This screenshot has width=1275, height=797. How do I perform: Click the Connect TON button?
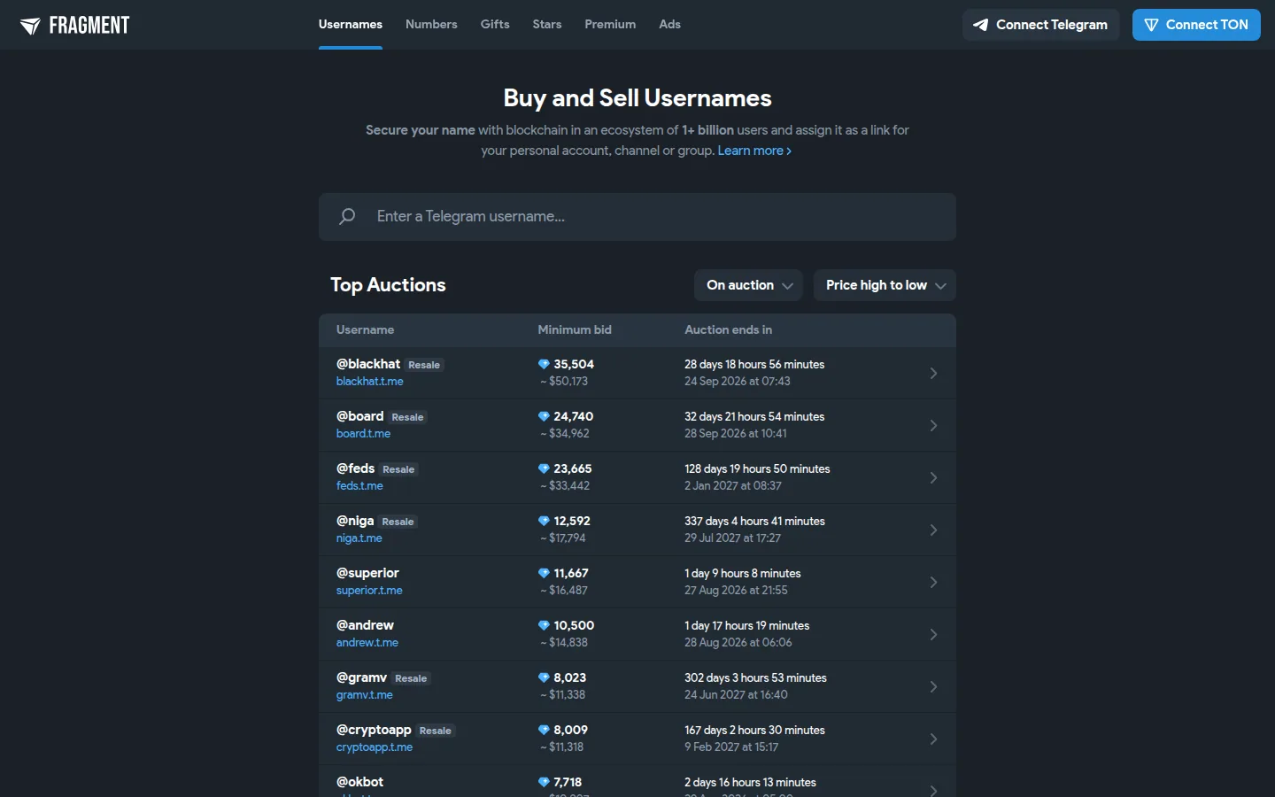pos(1196,25)
